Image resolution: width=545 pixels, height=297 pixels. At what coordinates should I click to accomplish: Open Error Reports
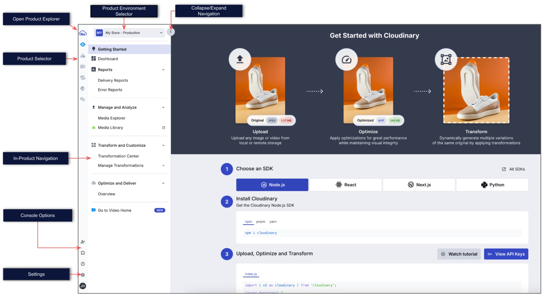click(x=110, y=90)
